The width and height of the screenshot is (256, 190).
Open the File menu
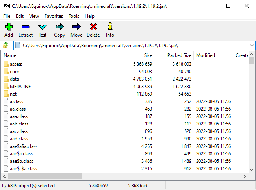(x=7, y=16)
